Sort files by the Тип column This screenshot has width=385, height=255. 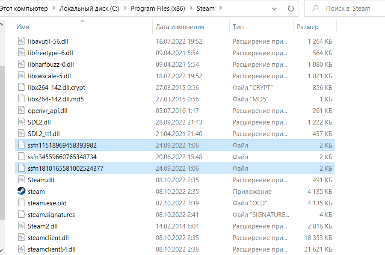238,27
